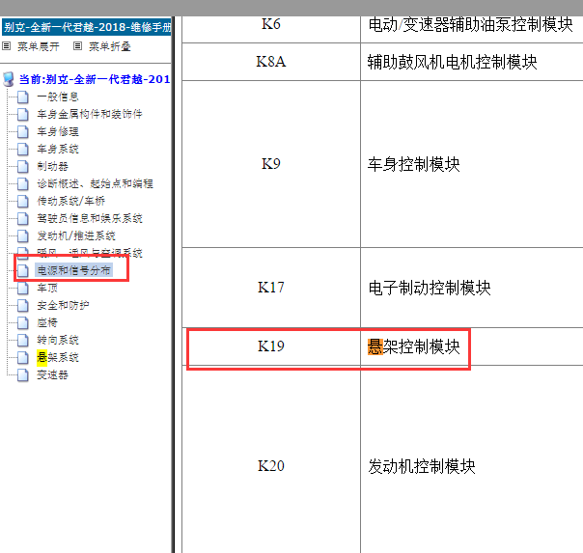Click the collapse icon beside 菜单折叠
Image resolution: width=583 pixels, height=553 pixels.
point(78,46)
